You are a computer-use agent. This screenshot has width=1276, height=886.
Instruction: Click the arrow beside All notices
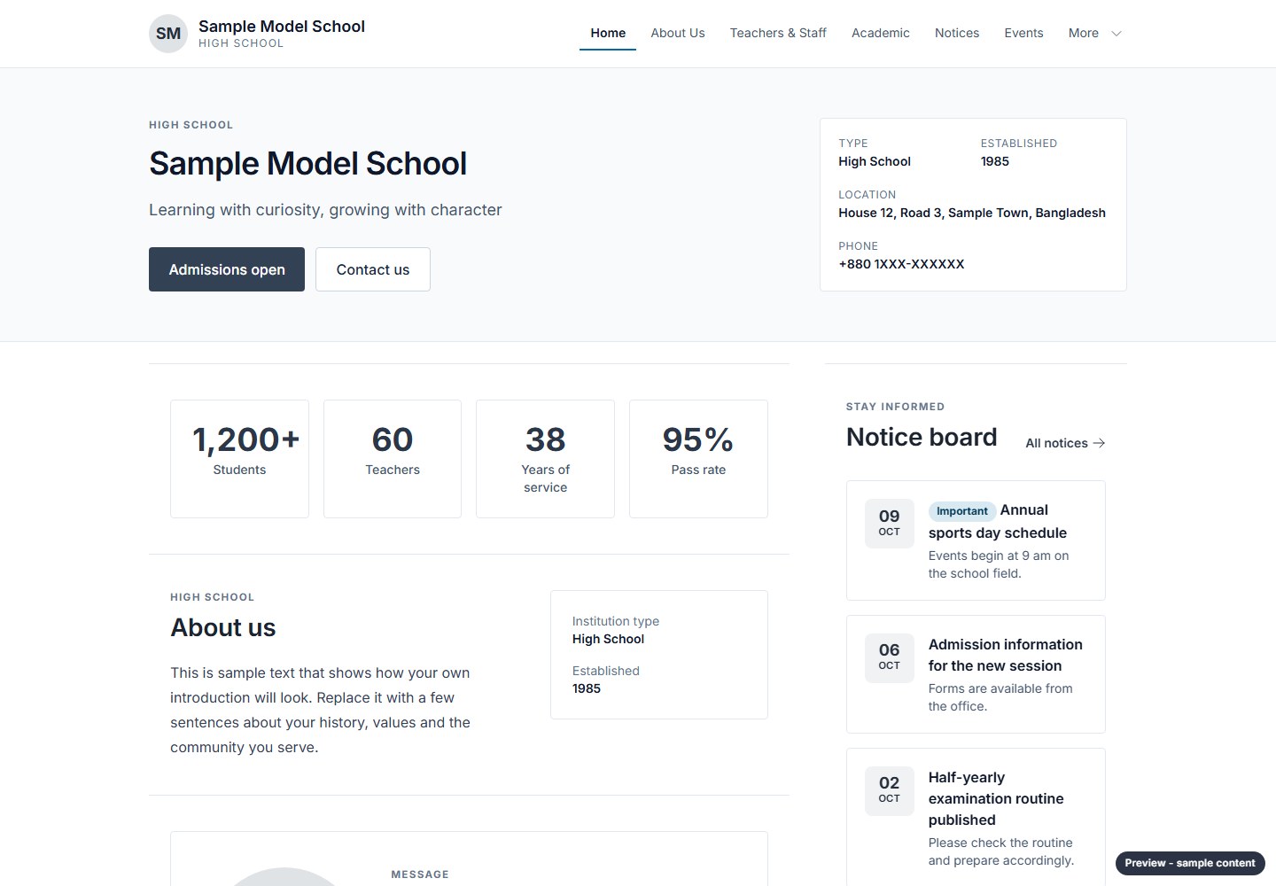tap(1099, 443)
